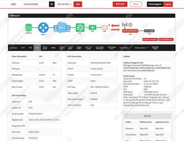Click the ODP icon with alert mark
The image size is (184, 141).
(105, 28)
